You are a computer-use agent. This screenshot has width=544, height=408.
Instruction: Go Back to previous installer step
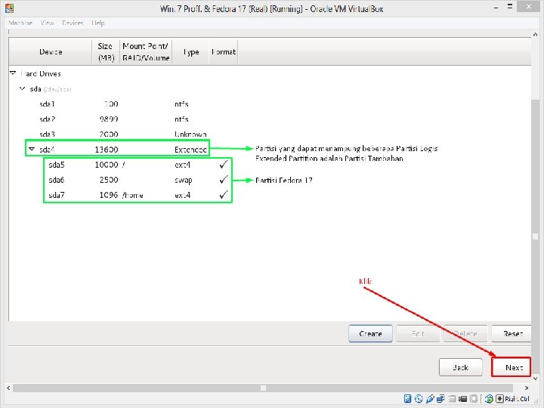tap(461, 367)
